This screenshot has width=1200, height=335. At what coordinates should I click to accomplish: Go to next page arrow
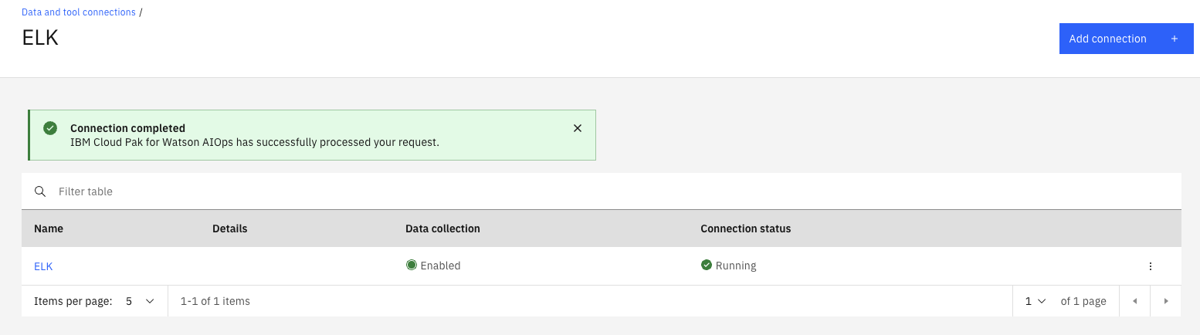pos(1165,301)
